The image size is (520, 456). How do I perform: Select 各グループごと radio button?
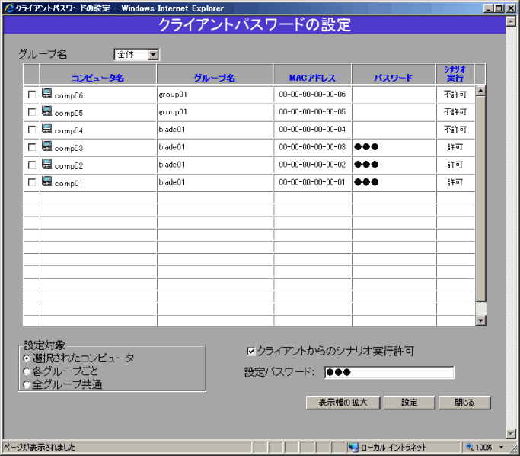(x=27, y=371)
